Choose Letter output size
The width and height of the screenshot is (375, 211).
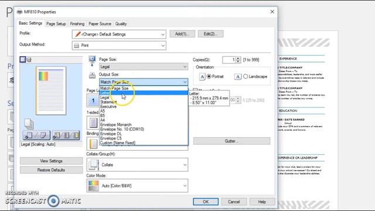click(144, 93)
